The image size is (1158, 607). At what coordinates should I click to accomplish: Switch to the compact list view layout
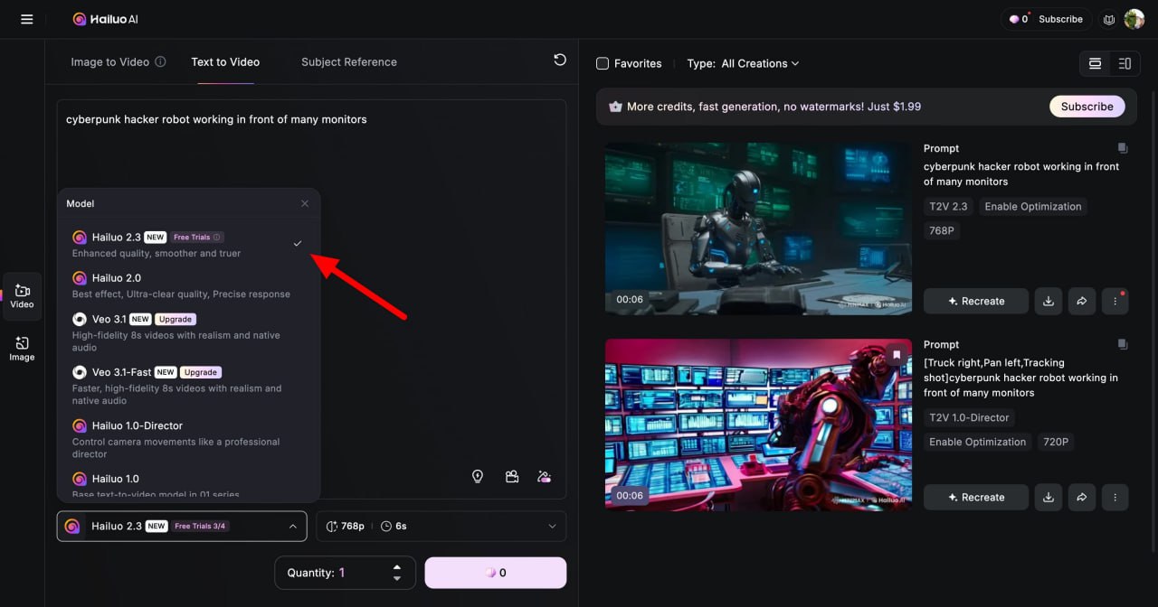click(x=1125, y=63)
